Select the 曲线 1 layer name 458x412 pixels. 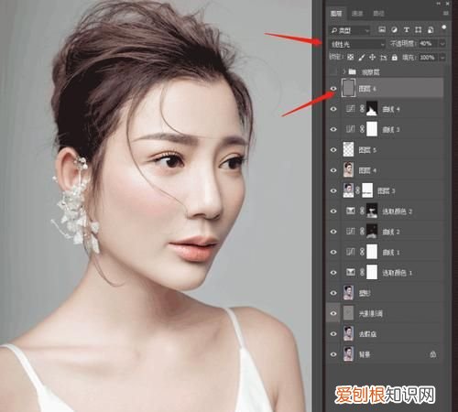[391, 253]
